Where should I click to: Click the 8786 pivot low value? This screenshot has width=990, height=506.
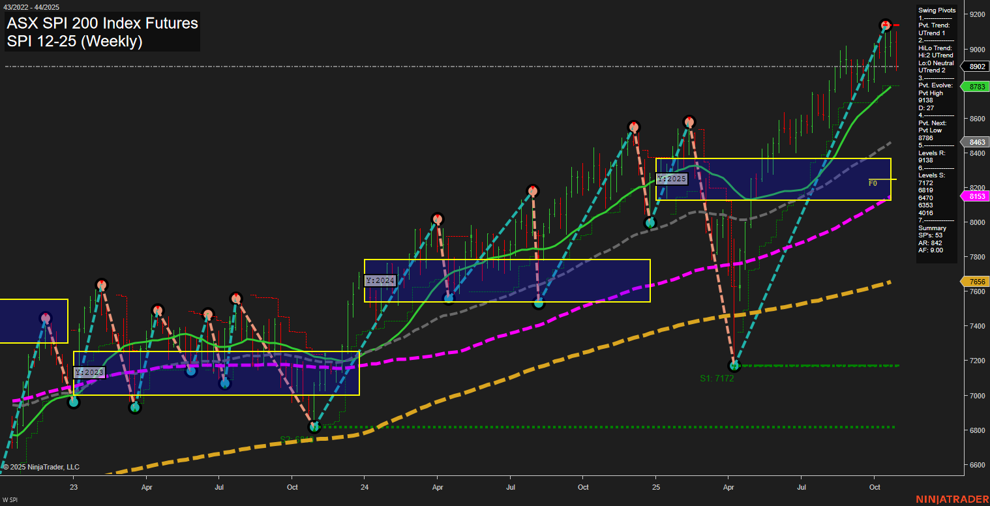925,138
